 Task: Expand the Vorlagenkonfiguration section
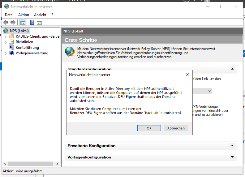pyautogui.click(x=232, y=157)
